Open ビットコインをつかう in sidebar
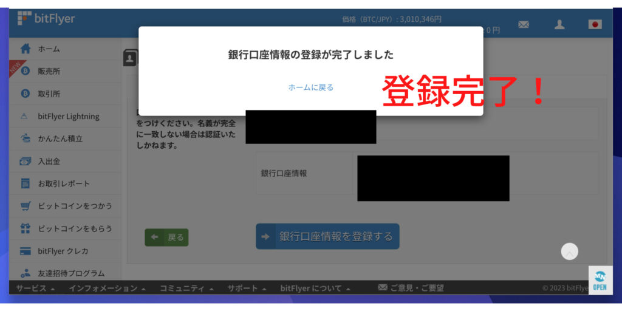The height and width of the screenshot is (311, 622). tap(65, 207)
